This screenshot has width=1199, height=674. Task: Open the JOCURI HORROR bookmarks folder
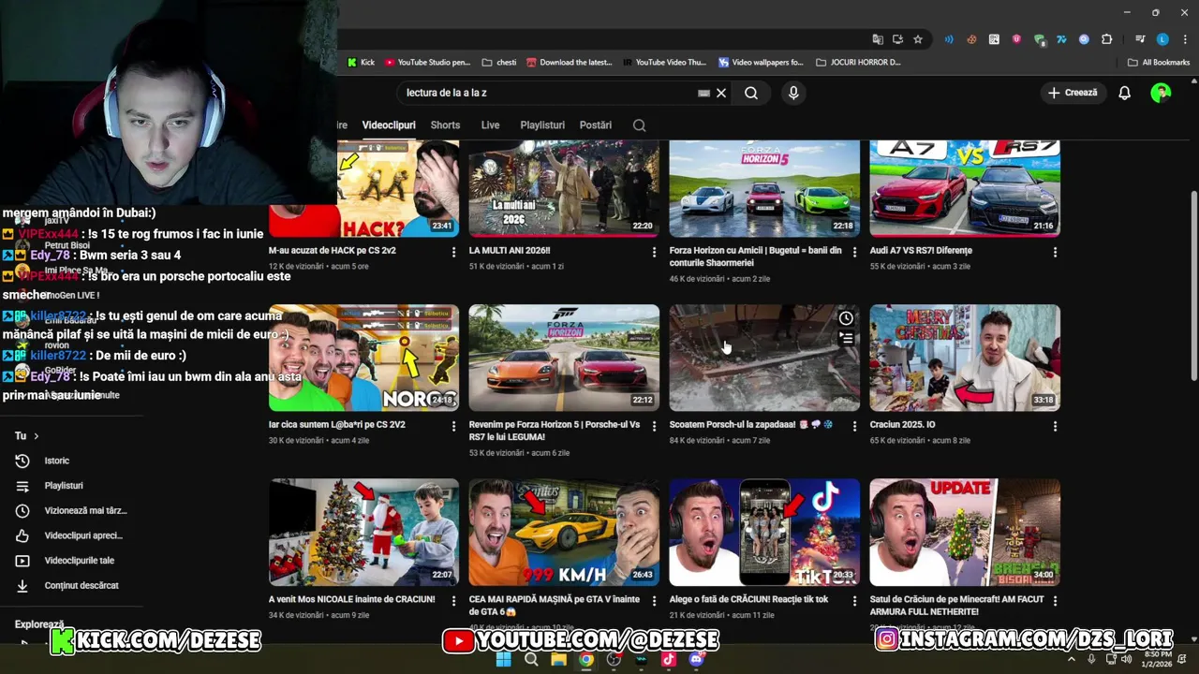[858, 63]
